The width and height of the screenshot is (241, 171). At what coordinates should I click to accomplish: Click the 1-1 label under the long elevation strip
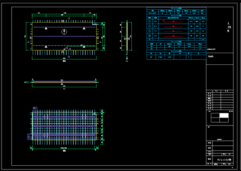click(x=64, y=89)
